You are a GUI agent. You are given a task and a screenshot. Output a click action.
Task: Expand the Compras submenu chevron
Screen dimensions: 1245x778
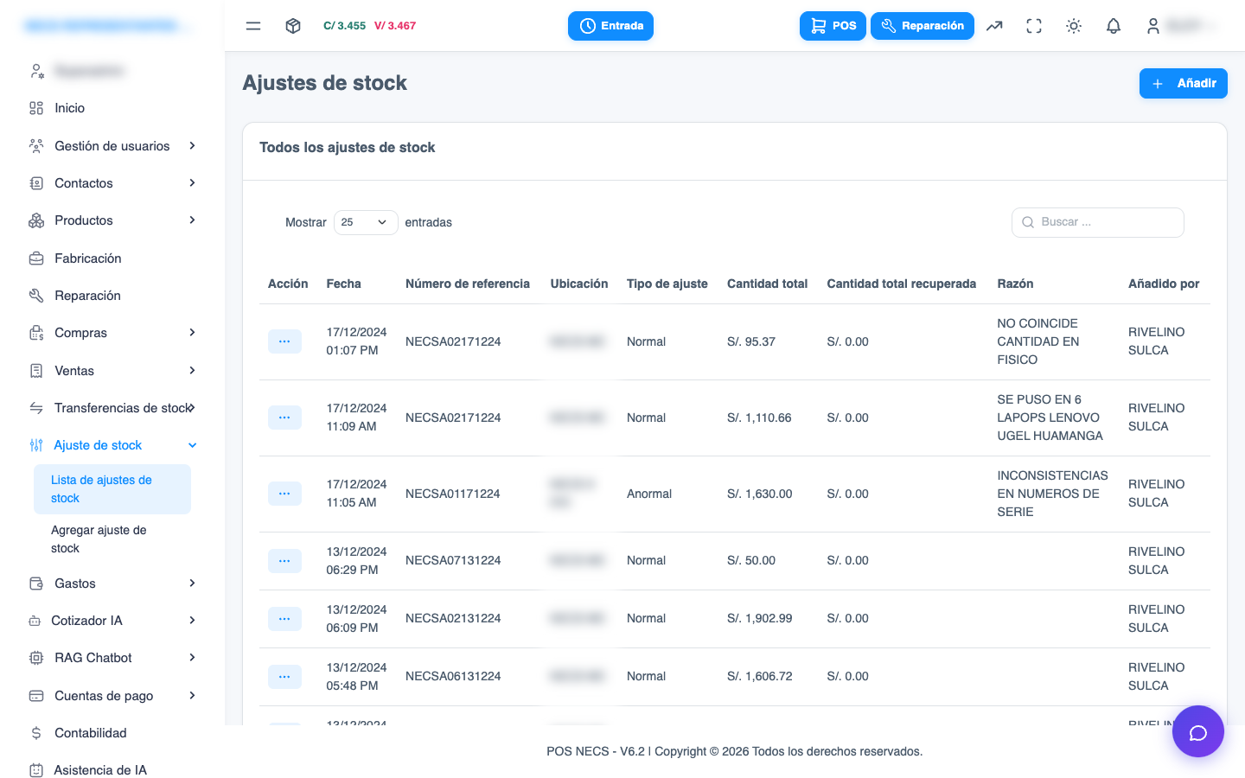[192, 333]
